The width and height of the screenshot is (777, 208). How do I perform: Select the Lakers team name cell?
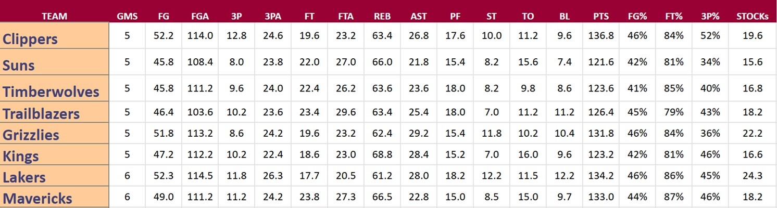pyautogui.click(x=24, y=177)
